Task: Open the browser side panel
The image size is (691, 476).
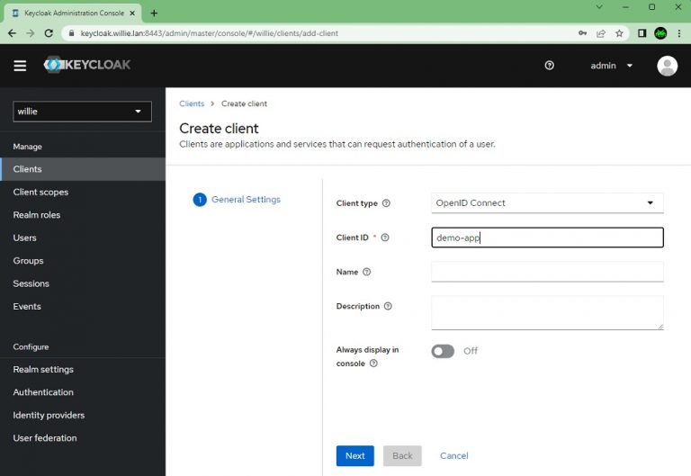Action: tap(642, 33)
